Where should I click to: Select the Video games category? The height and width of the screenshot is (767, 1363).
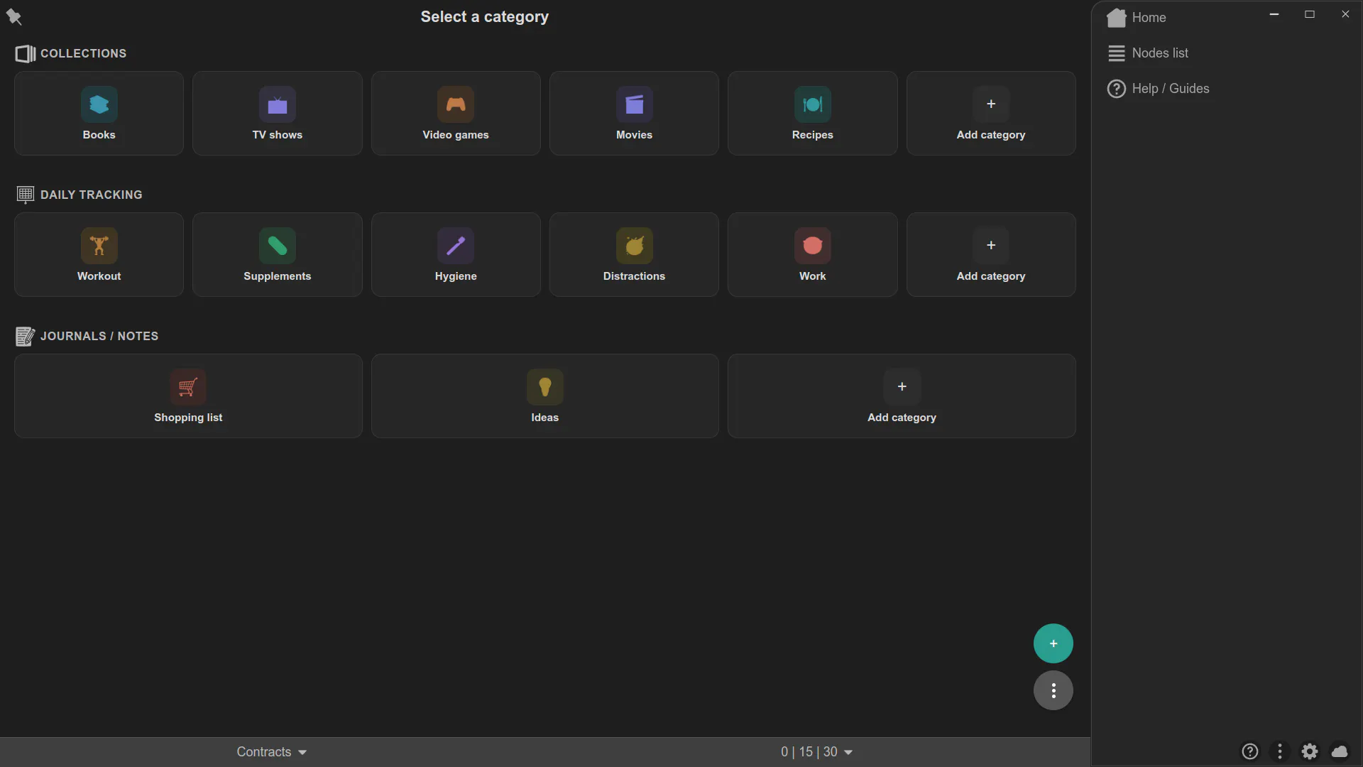pos(456,113)
